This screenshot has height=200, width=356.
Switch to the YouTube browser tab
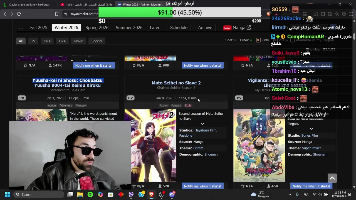click(86, 4)
